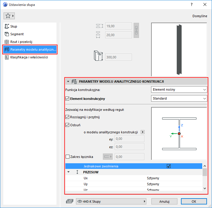The image size is (212, 208).
Task: Click Sztywny value in the Ux row
Action: coord(153,178)
